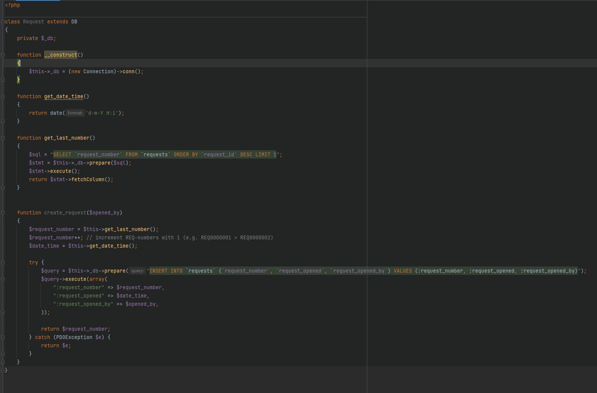Collapse the execute(array( block fold marker
The width and height of the screenshot is (597, 393).
coord(3,279)
